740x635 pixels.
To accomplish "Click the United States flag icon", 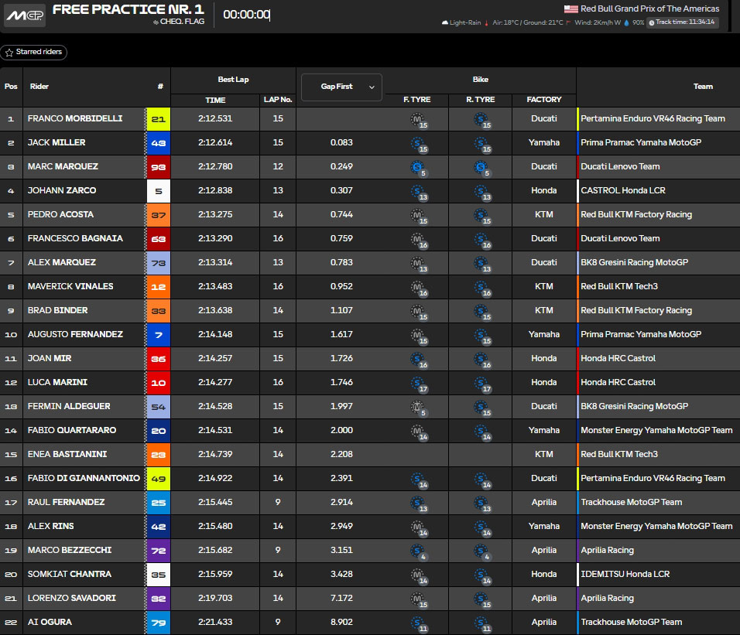I will tap(570, 9).
